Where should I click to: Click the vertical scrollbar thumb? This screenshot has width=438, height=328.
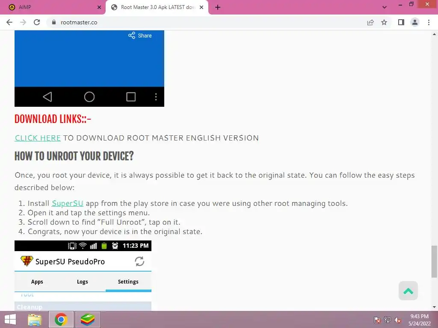435,262
